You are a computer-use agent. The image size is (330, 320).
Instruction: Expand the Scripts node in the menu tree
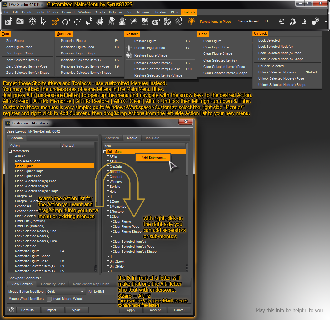point(108,187)
